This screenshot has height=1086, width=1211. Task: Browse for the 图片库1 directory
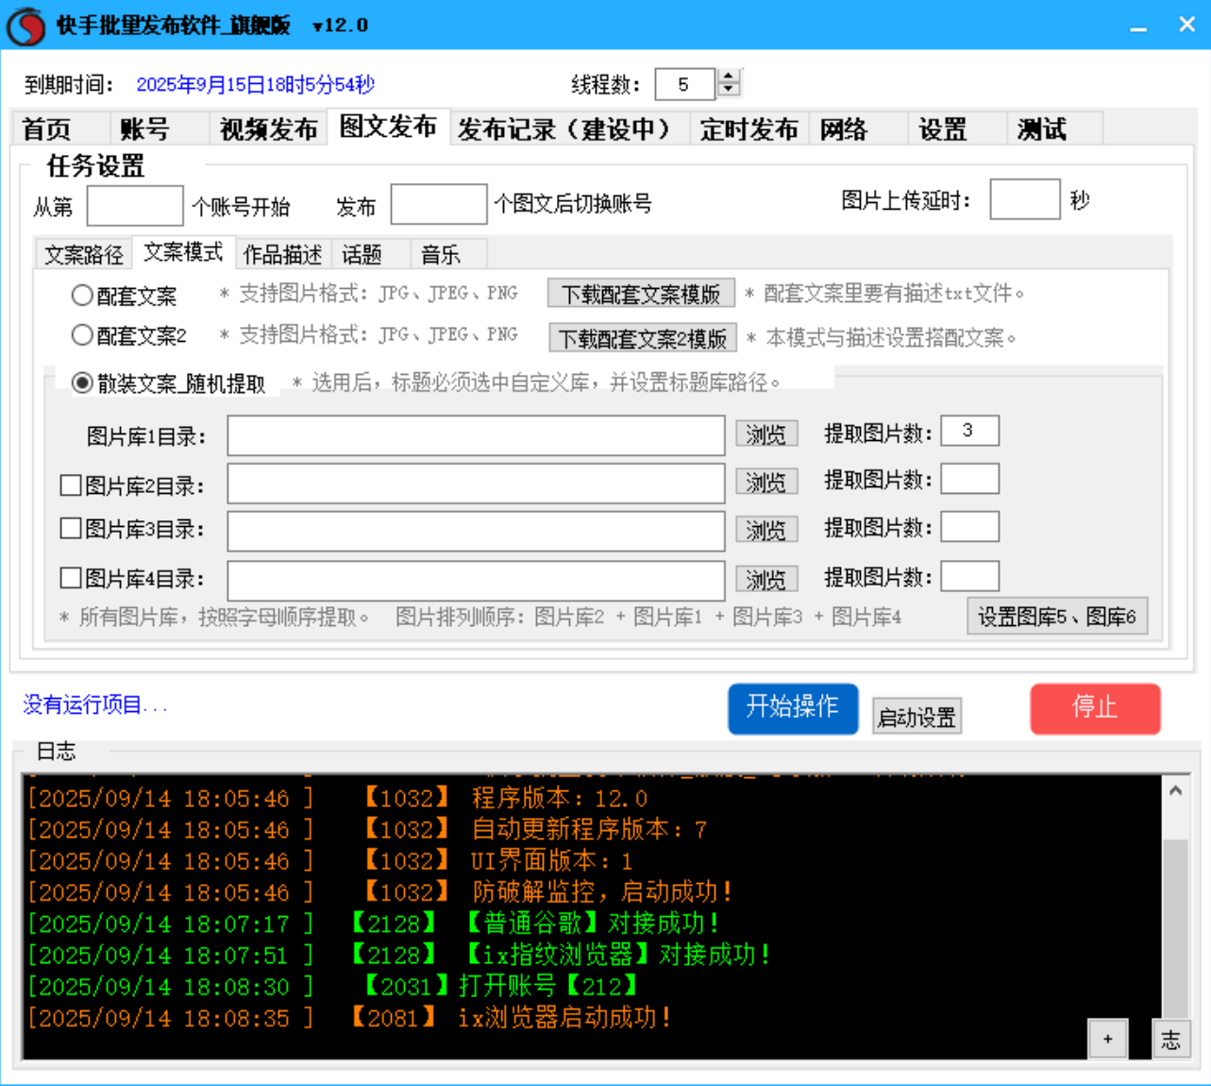point(765,433)
